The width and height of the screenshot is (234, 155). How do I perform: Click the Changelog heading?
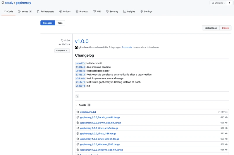point(85,55)
